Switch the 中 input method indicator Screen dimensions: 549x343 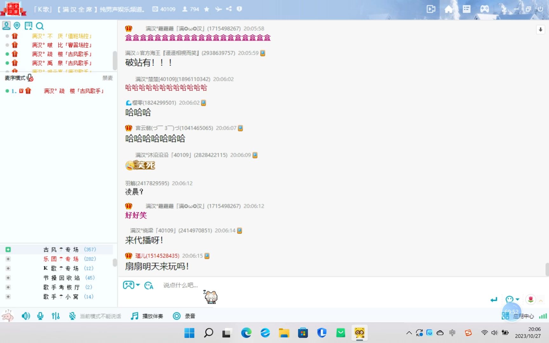[452, 333]
